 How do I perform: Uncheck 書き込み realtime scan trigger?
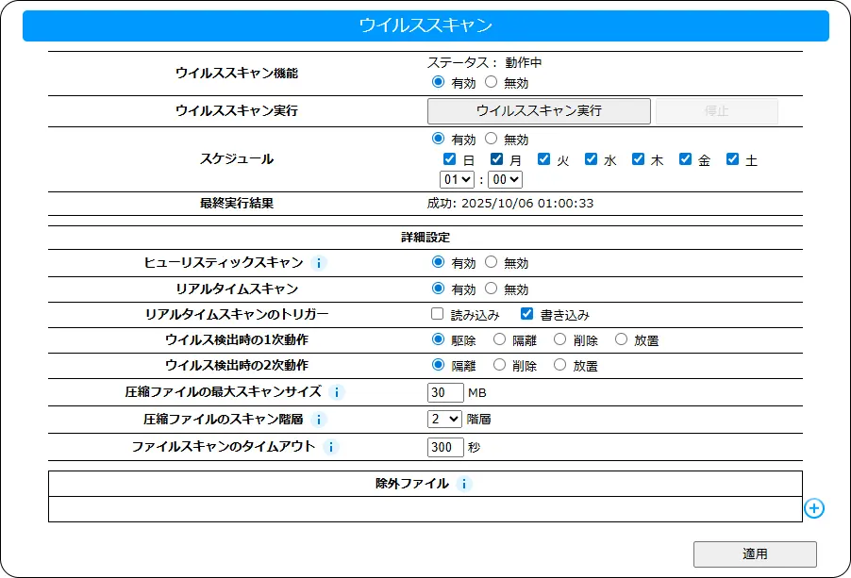(527, 314)
